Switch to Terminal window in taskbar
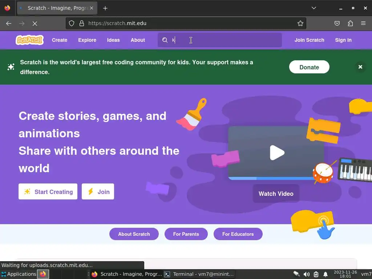This screenshot has width=372, height=279. (x=199, y=274)
